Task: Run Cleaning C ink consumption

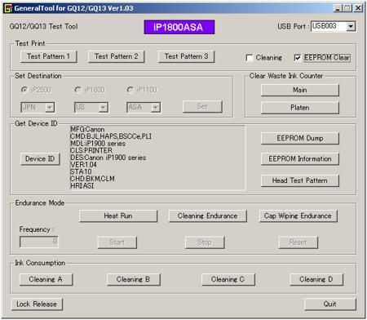Action: pos(228,279)
